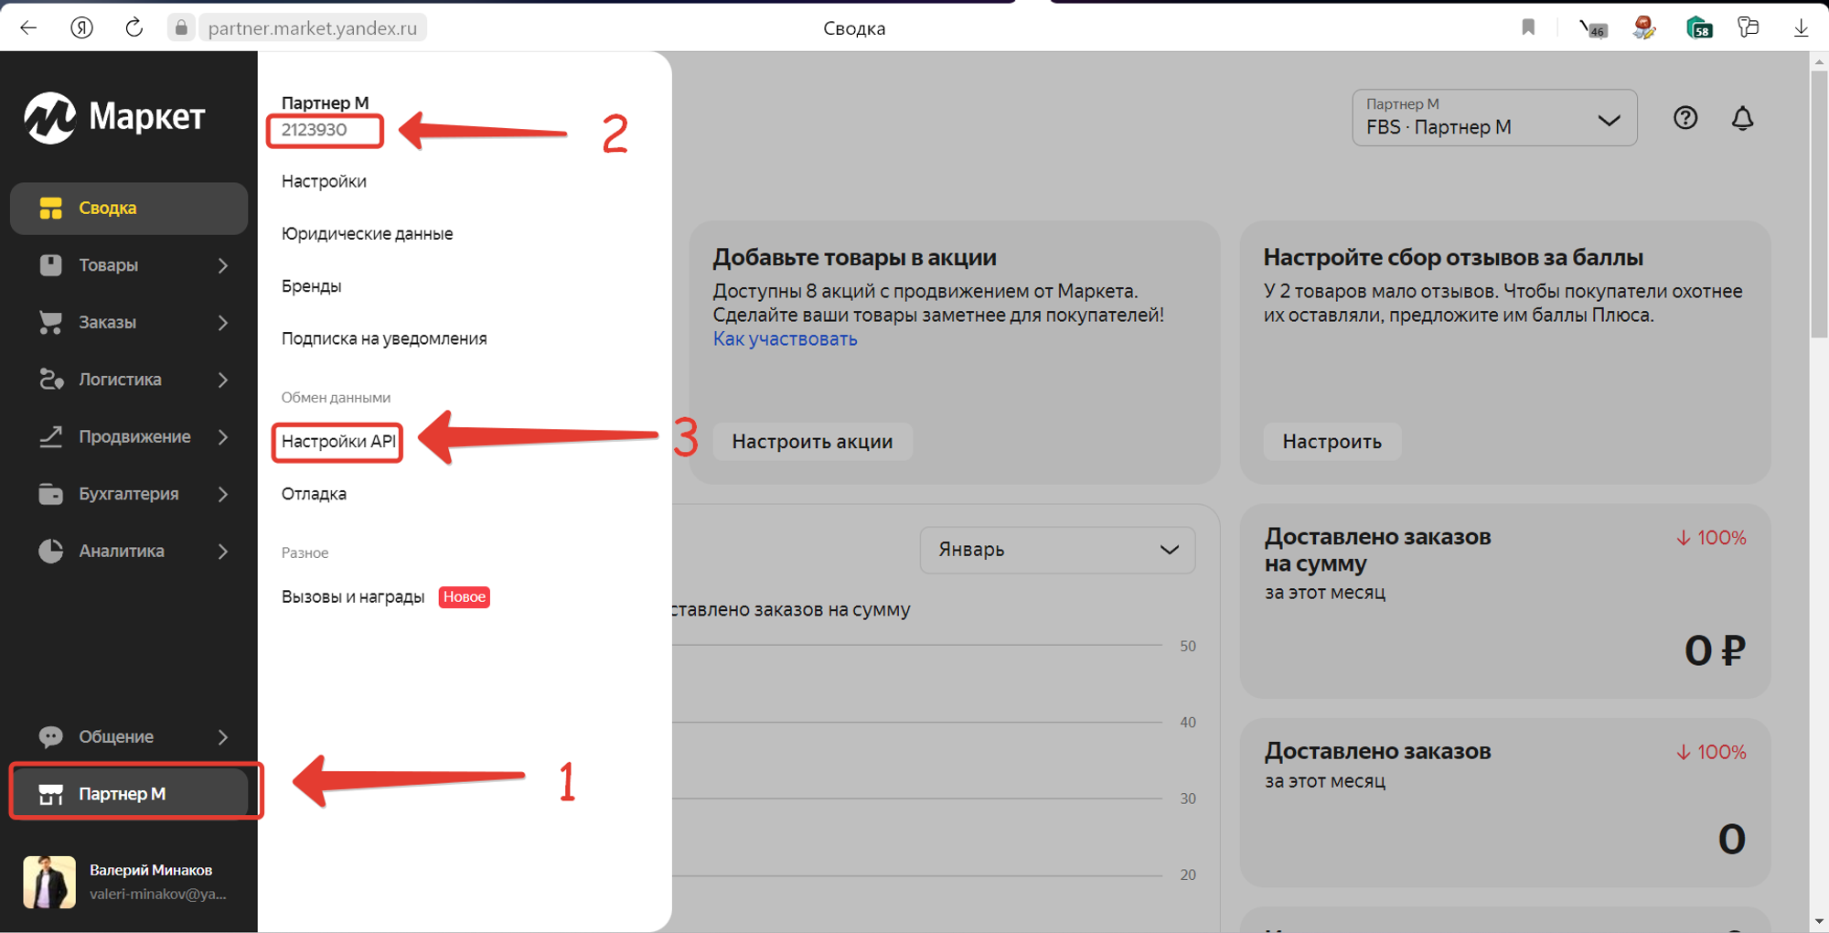The image size is (1829, 933).
Task: Click the browser download arrow icon
Action: click(1800, 27)
